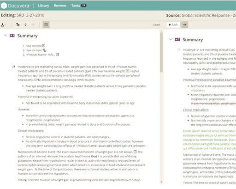Click the H1 badge beside editor Summary
Image resolution: width=236 pixels, height=189 pixels.
tap(12, 36)
